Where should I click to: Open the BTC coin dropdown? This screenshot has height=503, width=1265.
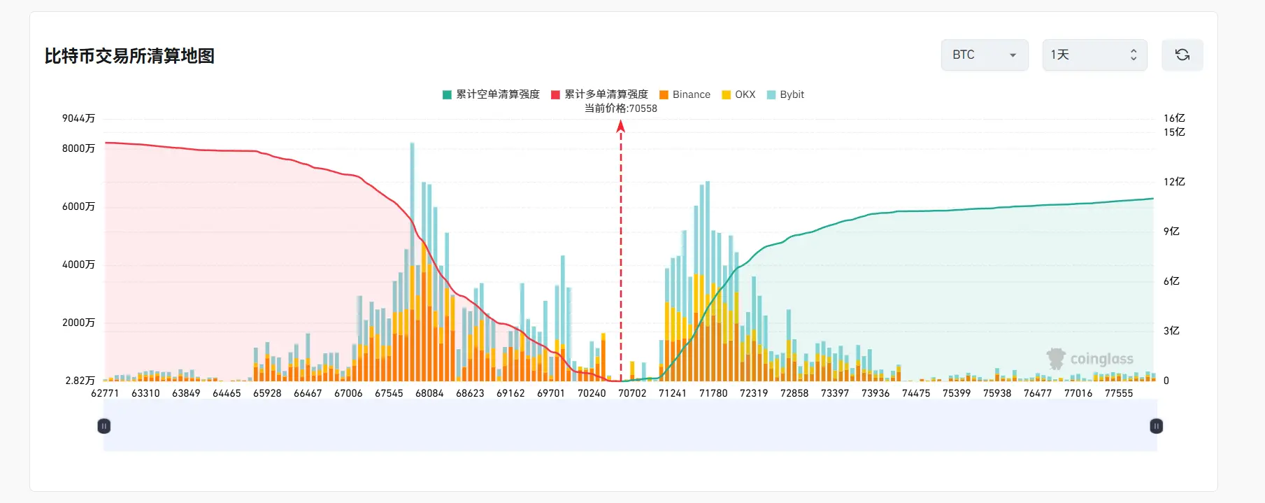point(985,55)
